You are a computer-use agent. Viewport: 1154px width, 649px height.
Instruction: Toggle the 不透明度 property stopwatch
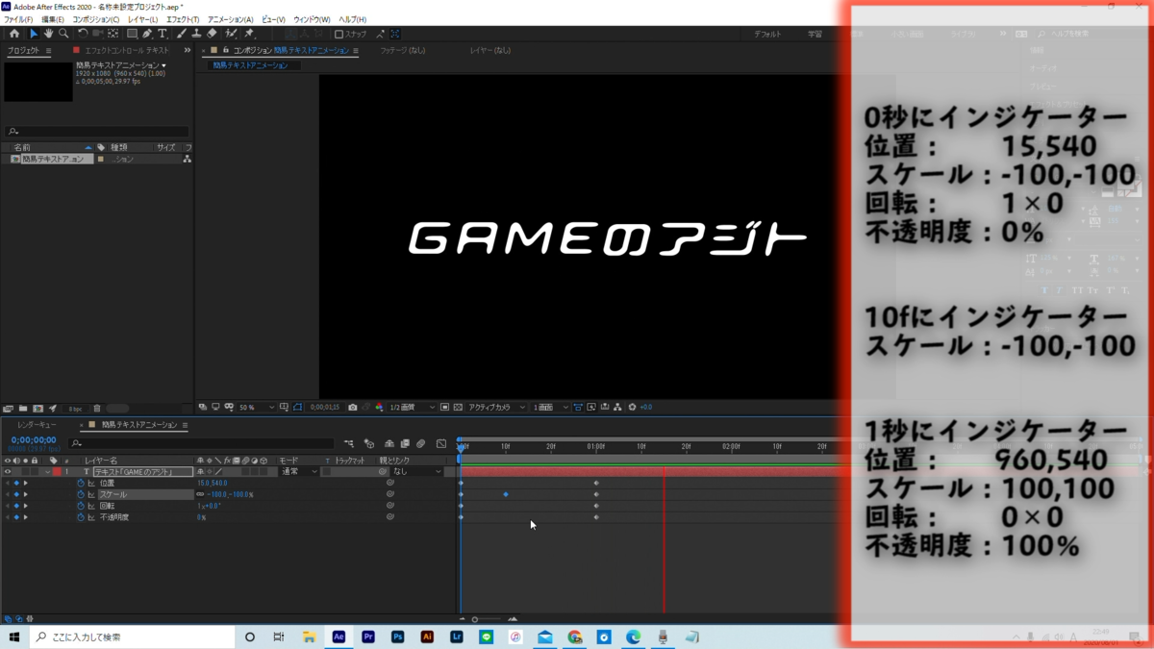[81, 517]
